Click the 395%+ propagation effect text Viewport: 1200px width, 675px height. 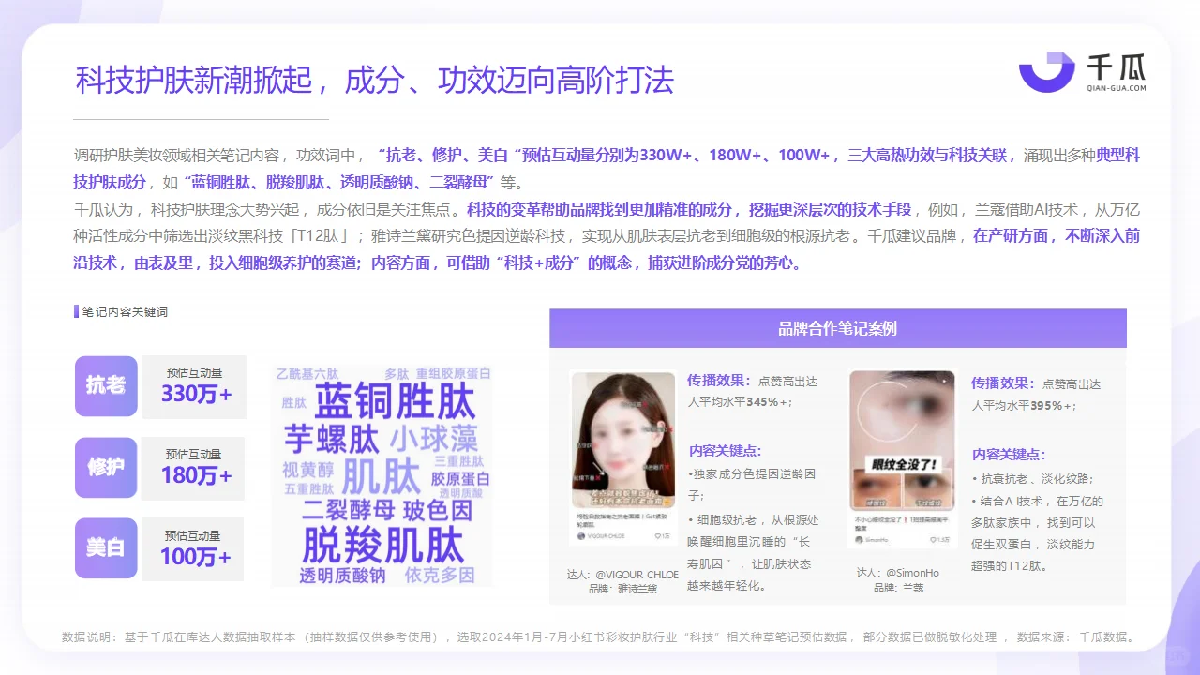(1037, 394)
